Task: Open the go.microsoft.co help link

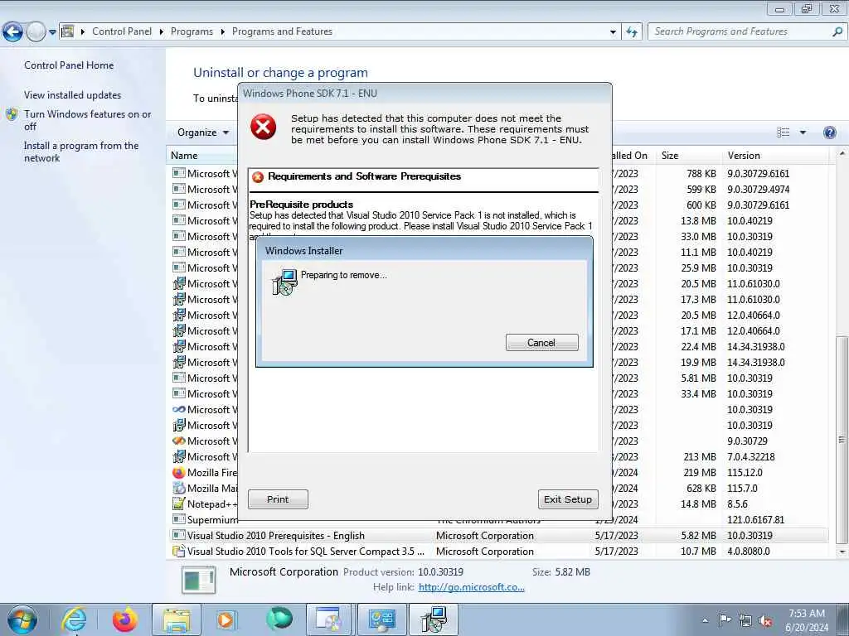Action: [472, 587]
